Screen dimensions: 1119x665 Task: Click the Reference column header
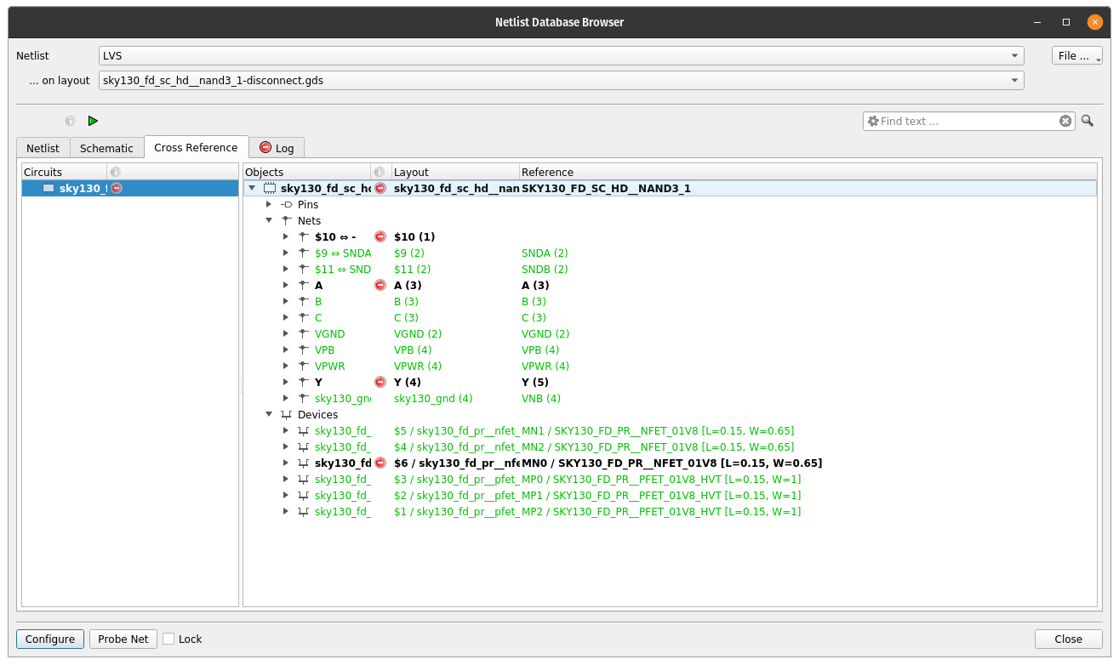pyautogui.click(x=808, y=172)
